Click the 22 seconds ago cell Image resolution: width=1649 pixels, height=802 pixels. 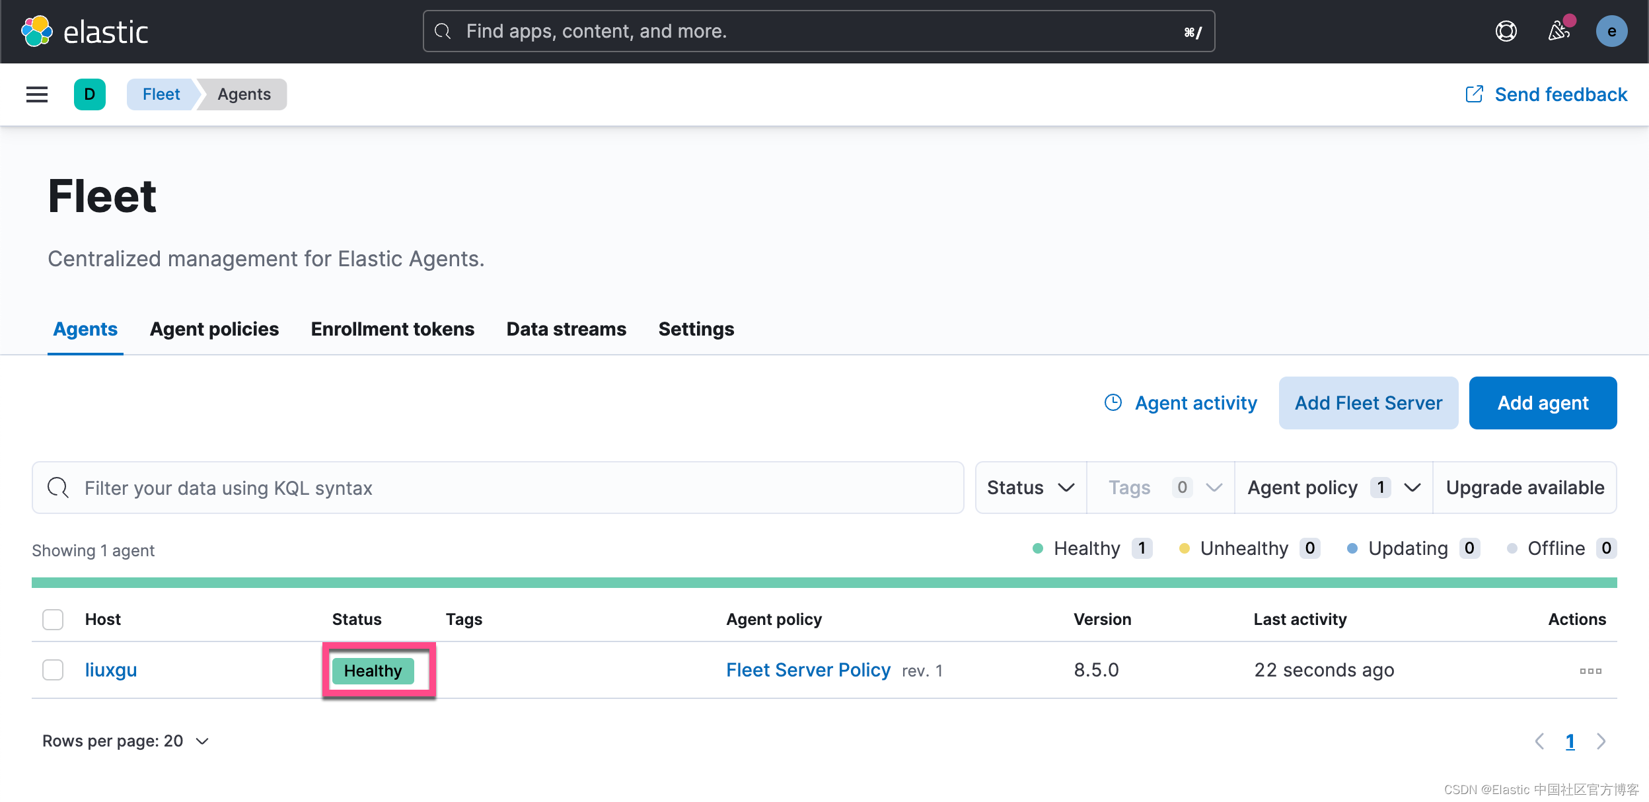pyautogui.click(x=1324, y=670)
